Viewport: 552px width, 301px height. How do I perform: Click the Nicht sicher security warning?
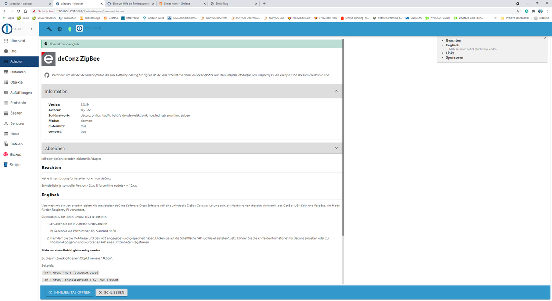click(x=43, y=11)
